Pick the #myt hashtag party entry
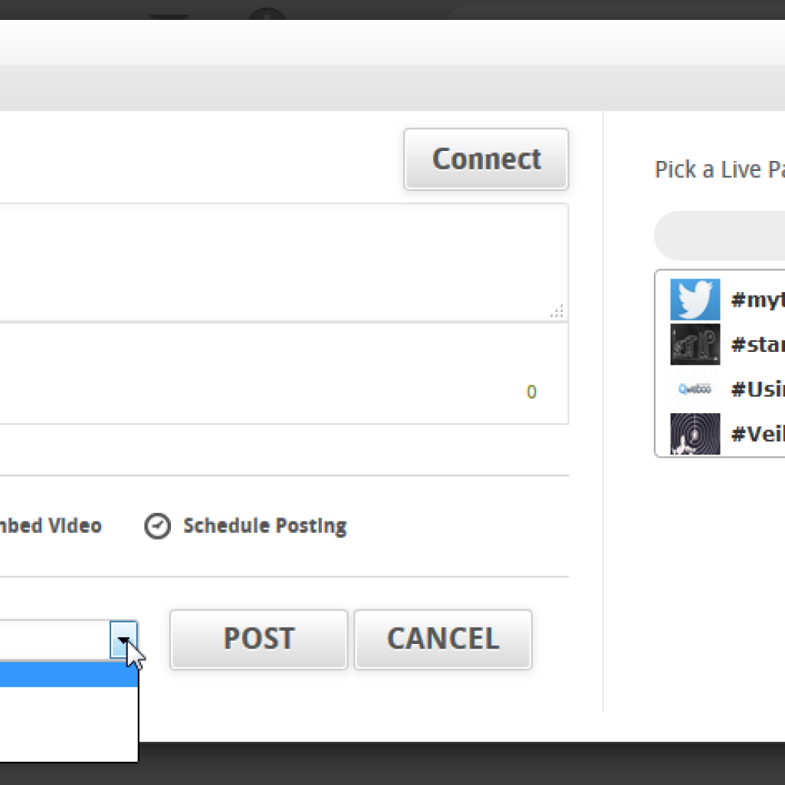Screen dimensions: 785x785 pos(758,300)
